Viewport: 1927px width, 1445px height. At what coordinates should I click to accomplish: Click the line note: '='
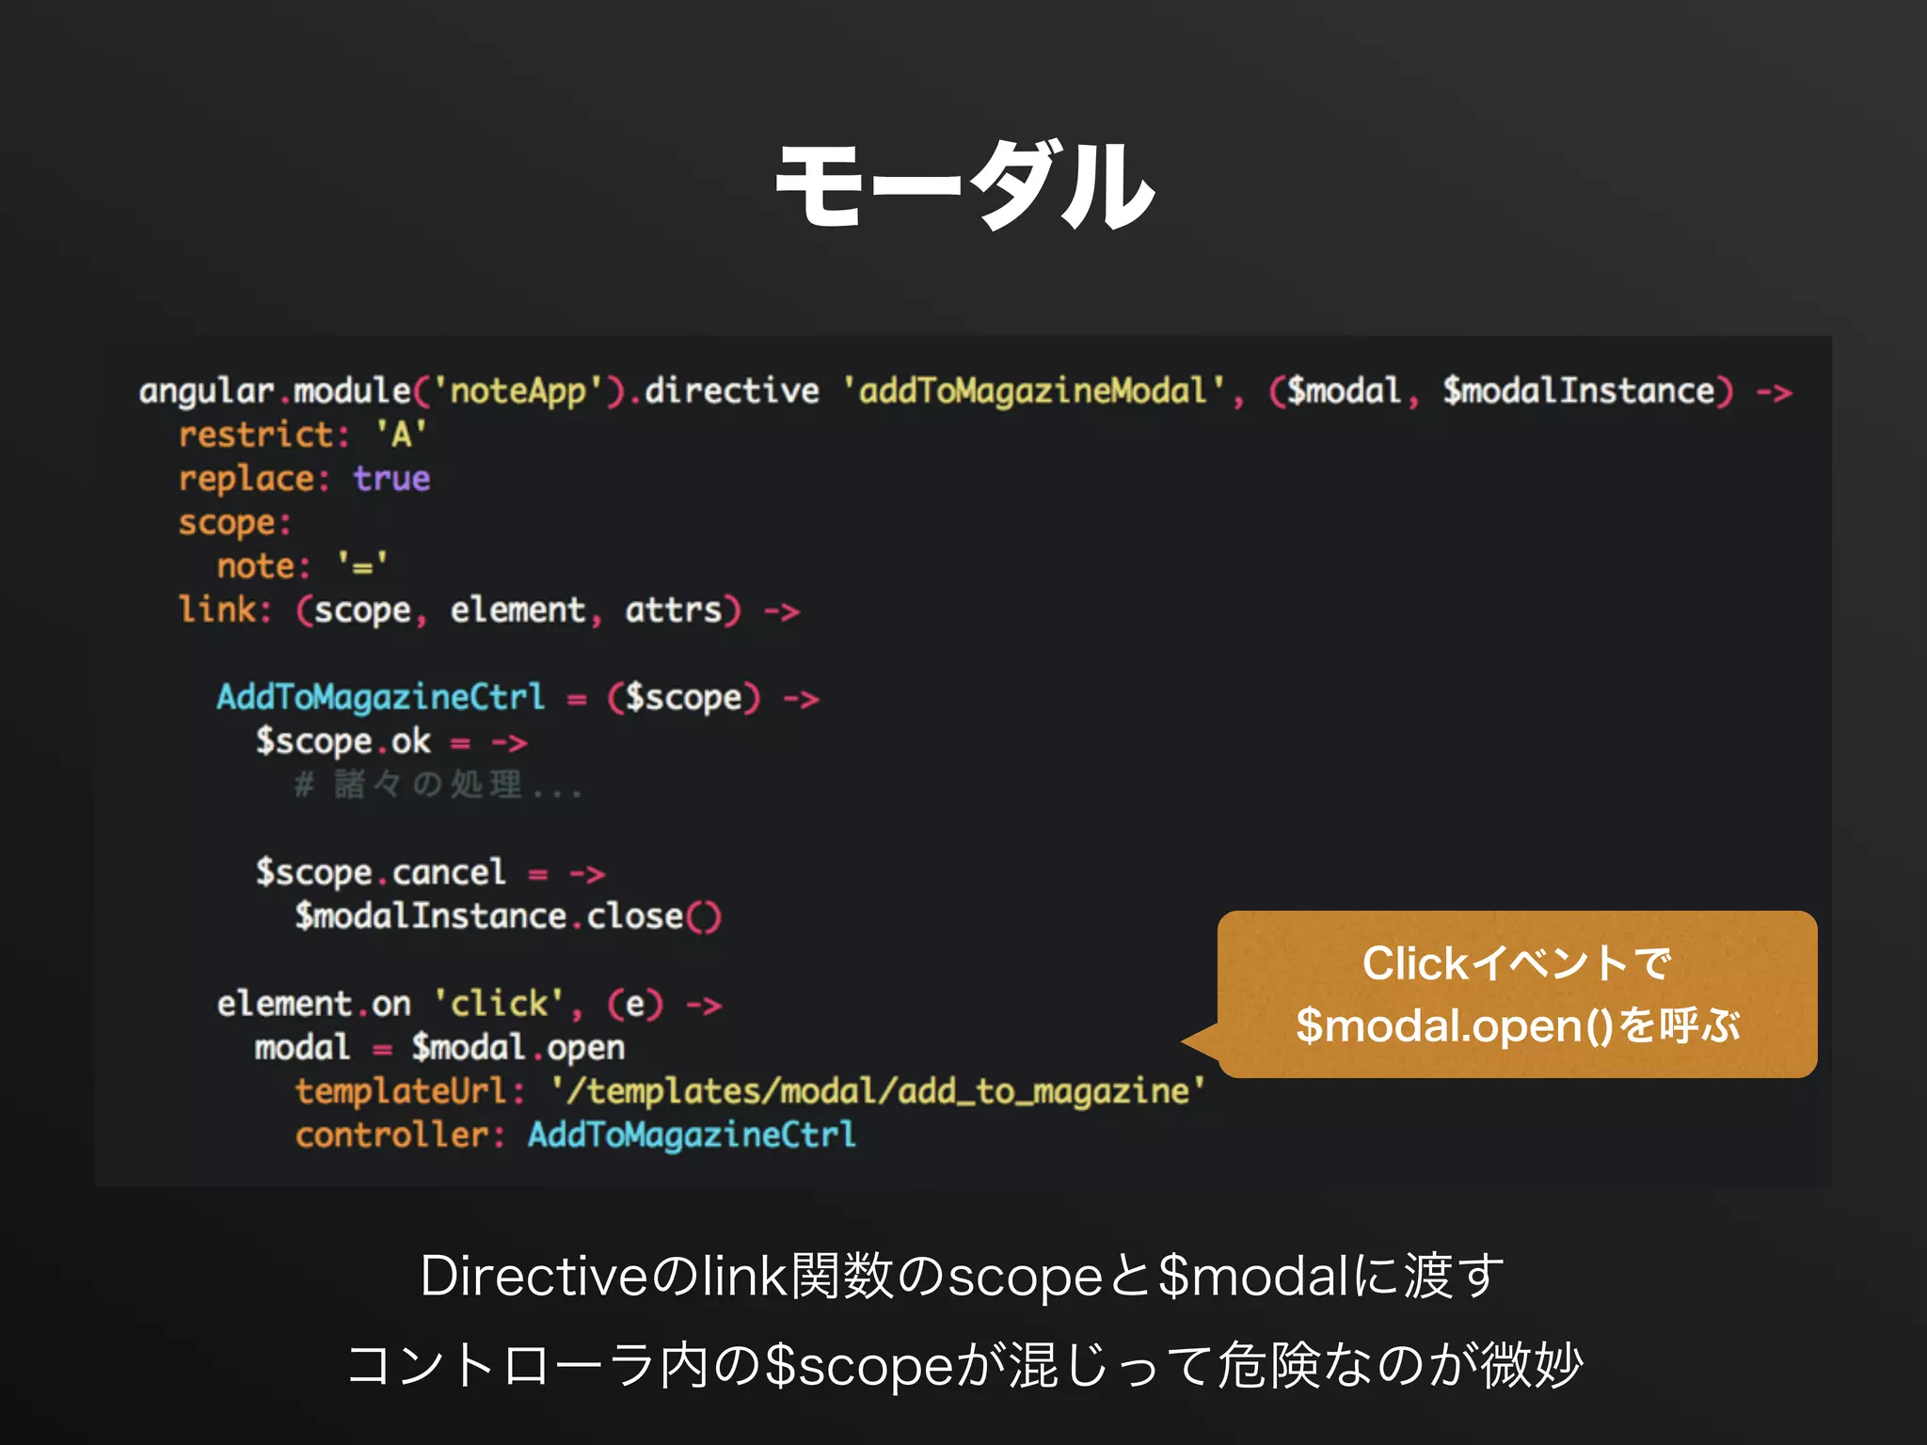(302, 566)
